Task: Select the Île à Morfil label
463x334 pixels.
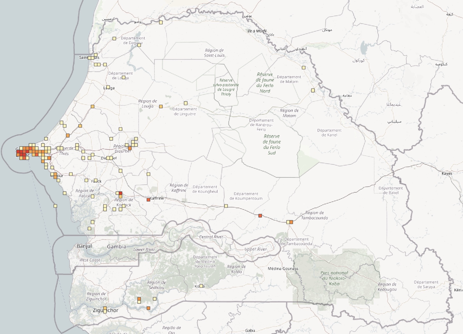Action: (257, 31)
